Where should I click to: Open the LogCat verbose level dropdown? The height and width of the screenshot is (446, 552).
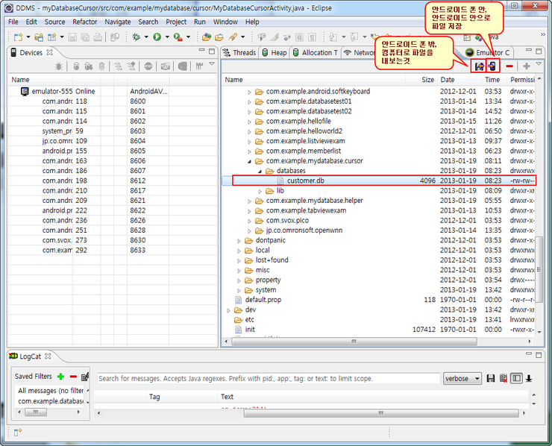(462, 378)
